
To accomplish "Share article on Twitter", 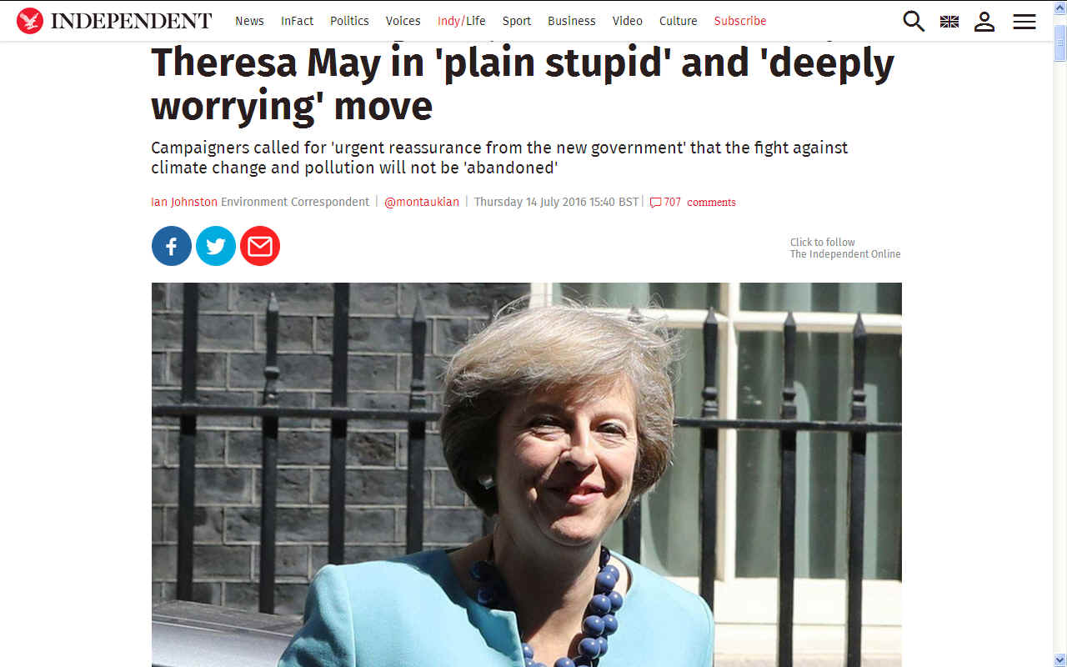I will (216, 246).
